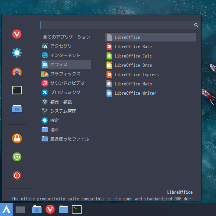Toggle the start menu button in taskbar
Image resolution: width=216 pixels, height=216 pixels.
click(x=6, y=209)
